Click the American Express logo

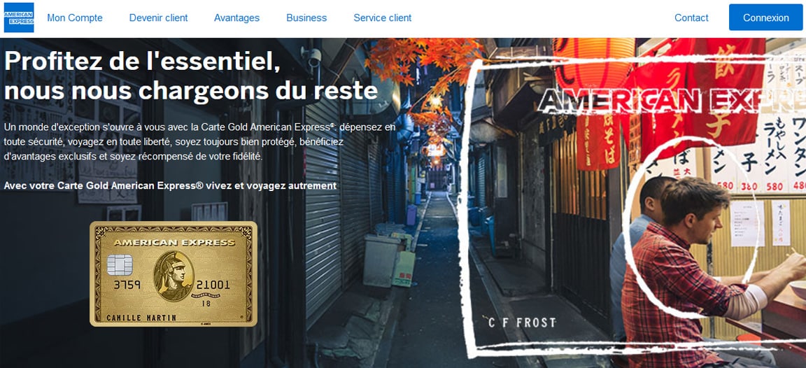(x=19, y=17)
